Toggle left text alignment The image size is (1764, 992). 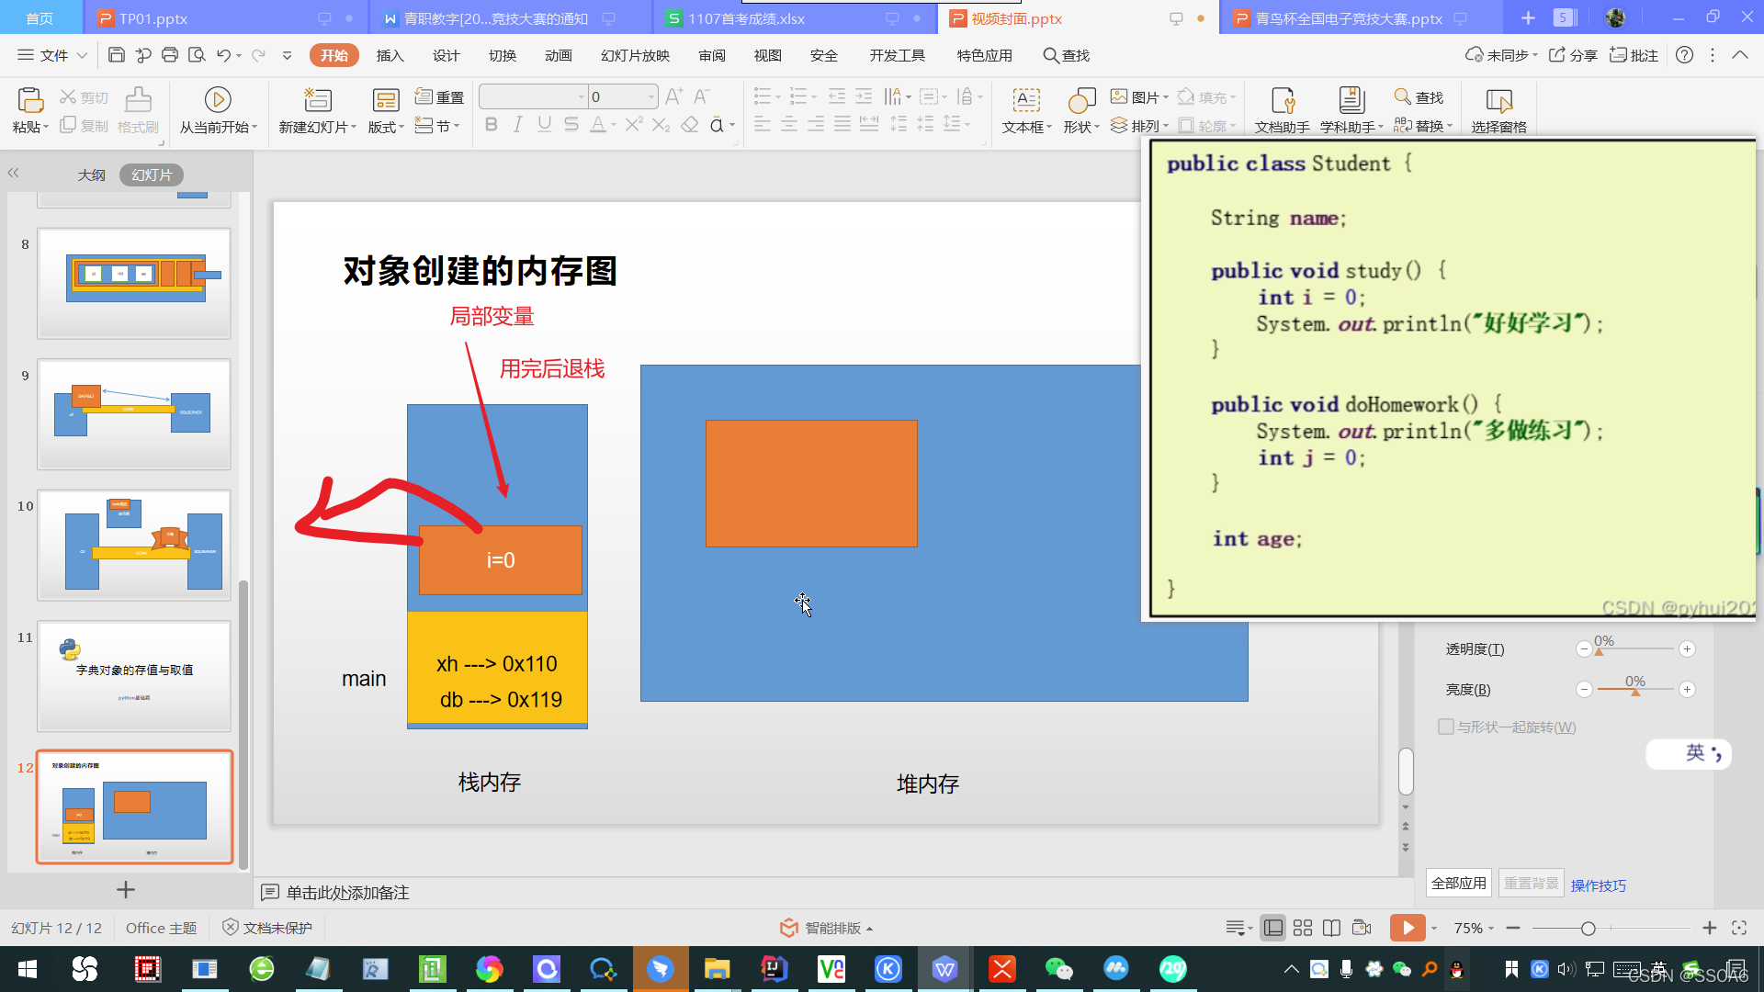[x=763, y=124]
